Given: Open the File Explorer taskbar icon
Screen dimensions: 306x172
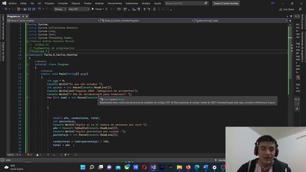Looking at the screenshot, I should [x=179, y=167].
